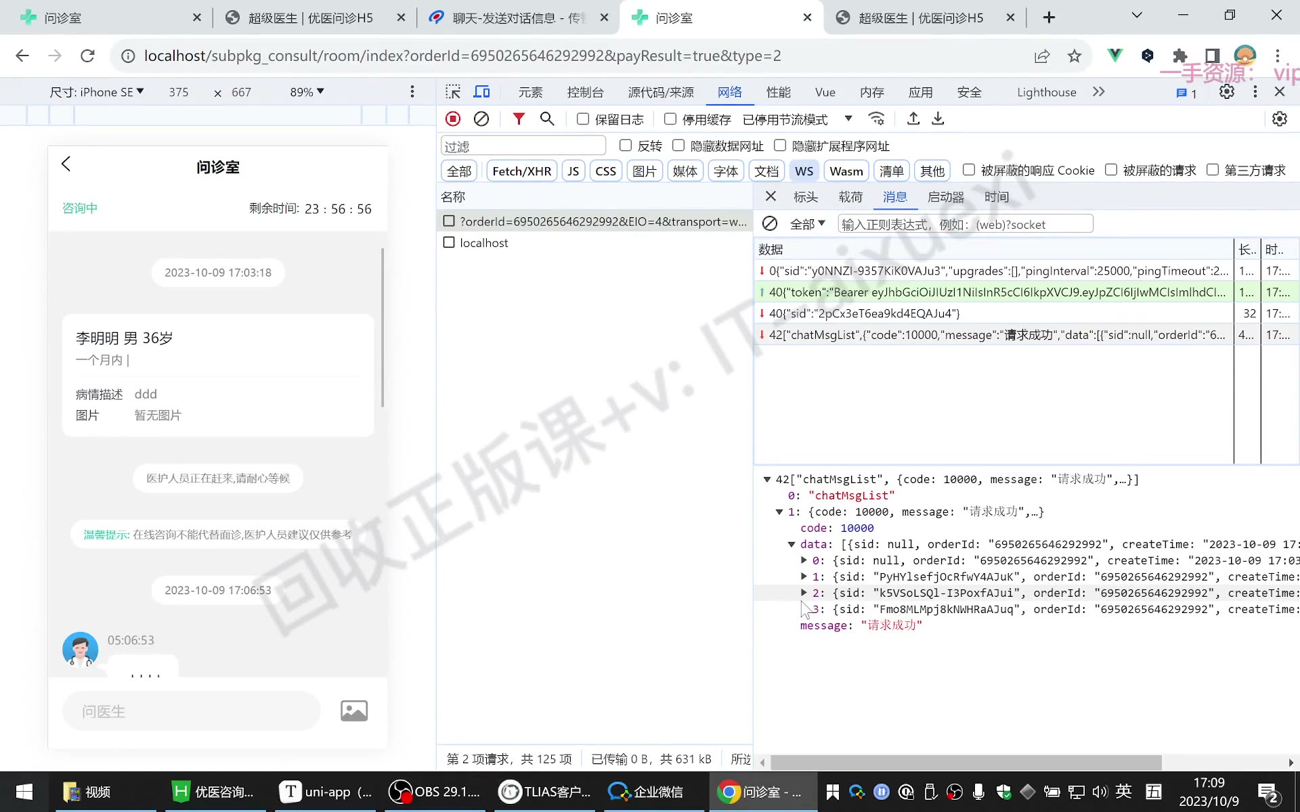Expand data item 2 with sid k5VSoLSQl
Image resolution: width=1300 pixels, height=812 pixels.
point(804,593)
